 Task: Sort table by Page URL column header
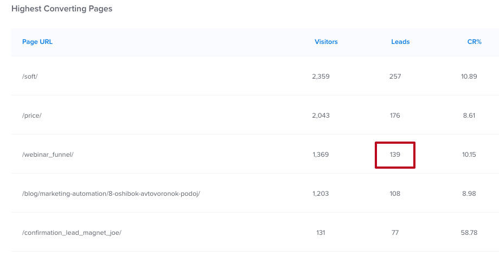coord(37,42)
